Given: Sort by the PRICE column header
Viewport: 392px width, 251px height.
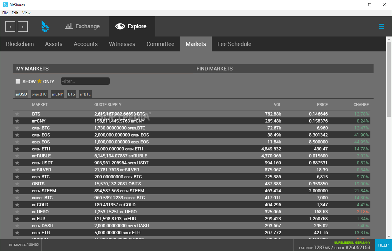Looking at the screenshot, I should (x=322, y=105).
